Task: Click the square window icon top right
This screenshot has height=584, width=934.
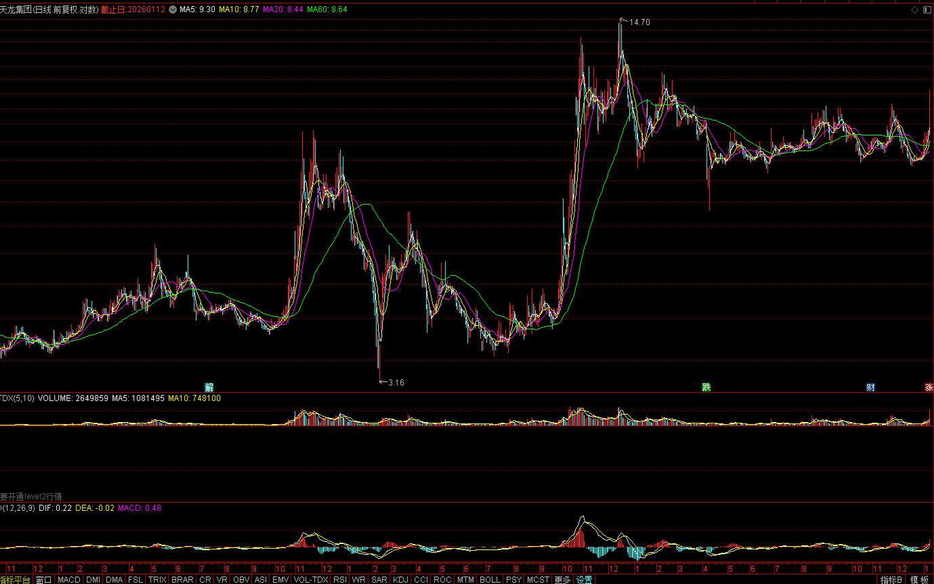Action: (926, 9)
